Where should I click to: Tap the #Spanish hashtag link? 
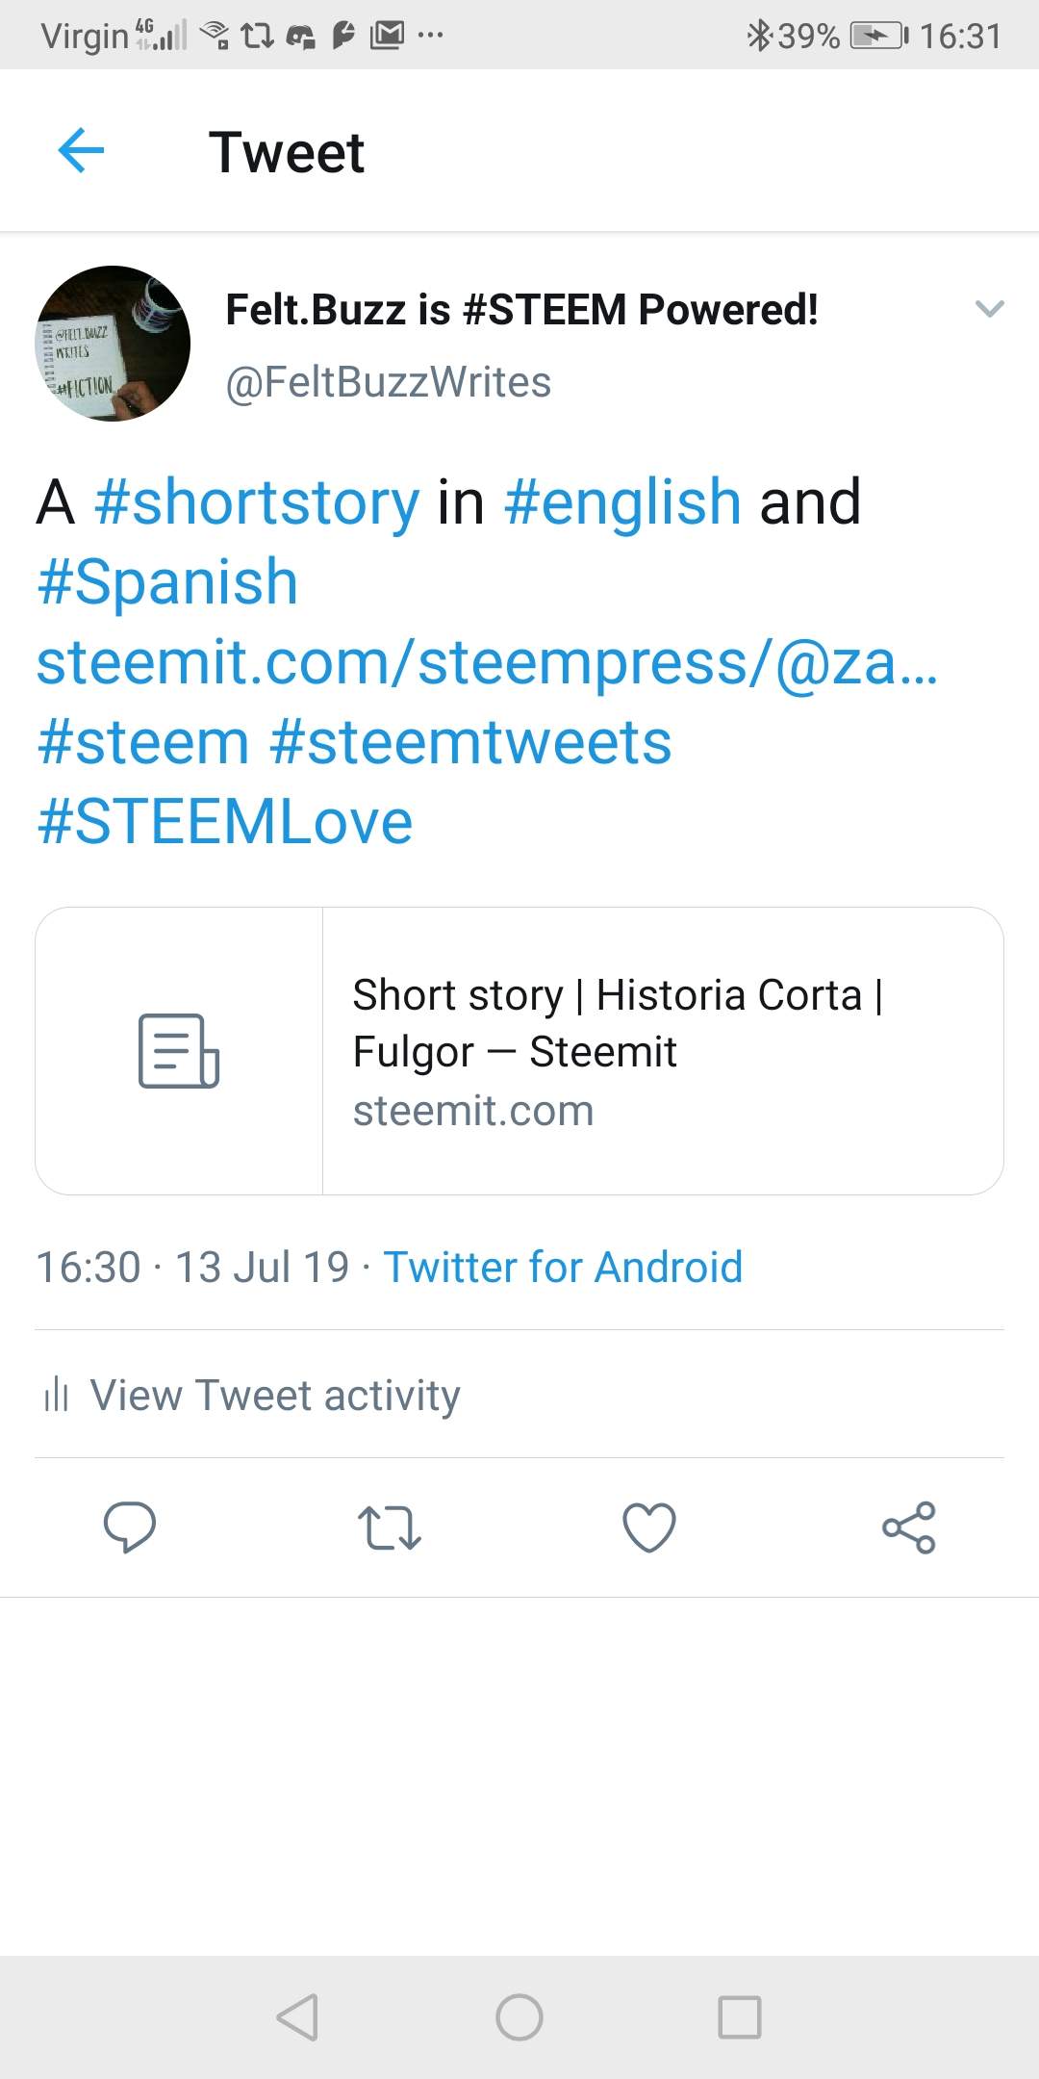[167, 582]
